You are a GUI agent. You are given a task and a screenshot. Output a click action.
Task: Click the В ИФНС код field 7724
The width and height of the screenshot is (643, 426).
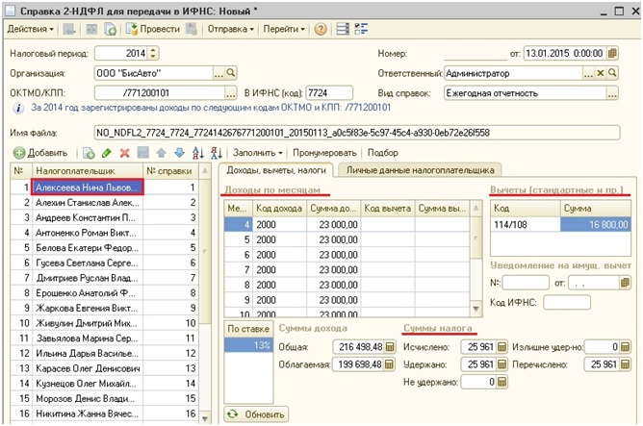(x=329, y=93)
